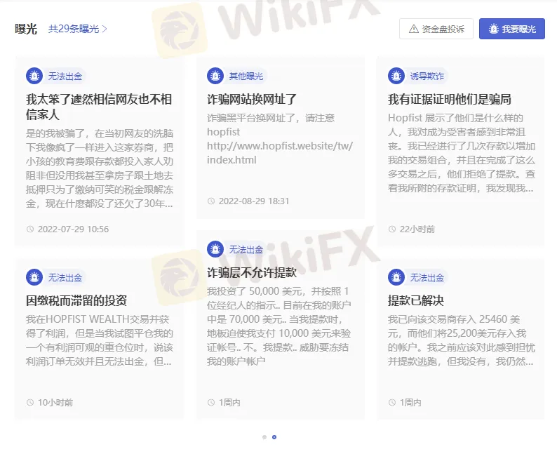Open post titled 因缴税而滞留的投资
The width and height of the screenshot is (557, 454).
(x=76, y=300)
